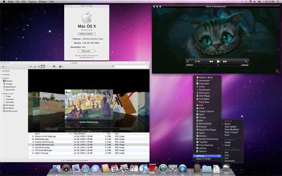Open Time Machine in the Dock
The width and height of the screenshot is (282, 176).
coord(163,169)
